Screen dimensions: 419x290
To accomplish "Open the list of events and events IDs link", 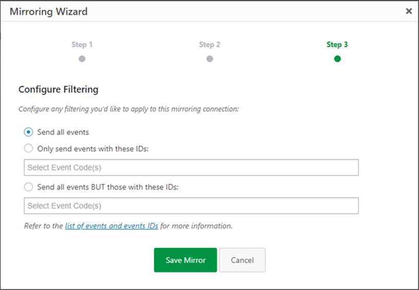I will pos(111,225).
